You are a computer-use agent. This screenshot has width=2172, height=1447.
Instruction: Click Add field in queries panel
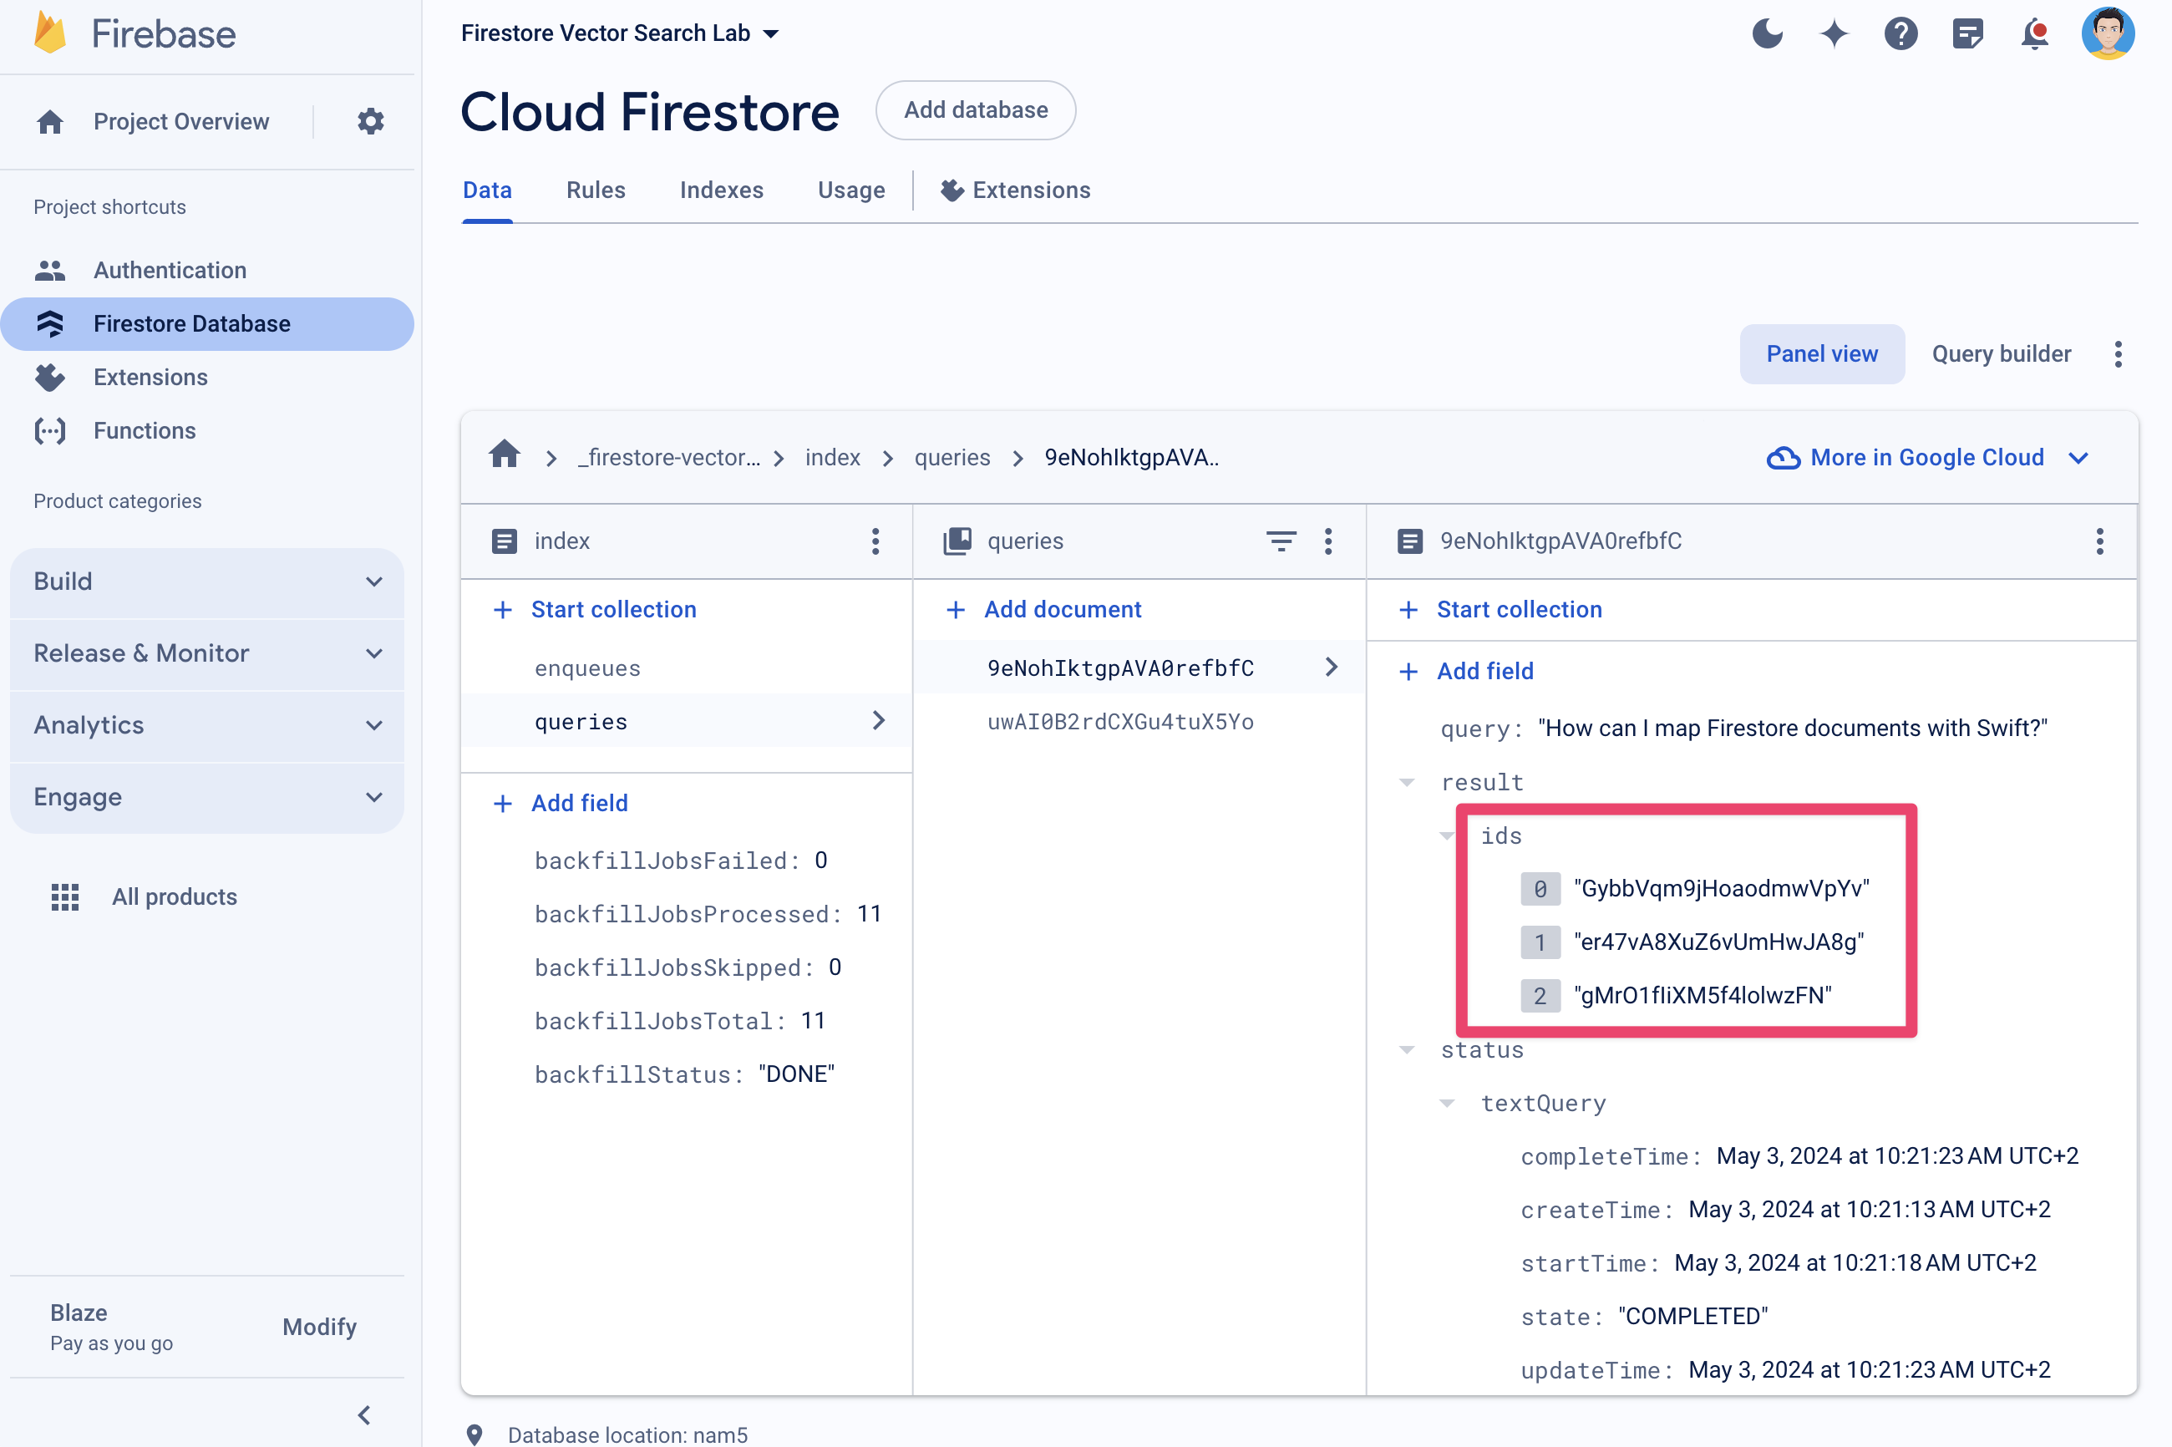tap(580, 803)
